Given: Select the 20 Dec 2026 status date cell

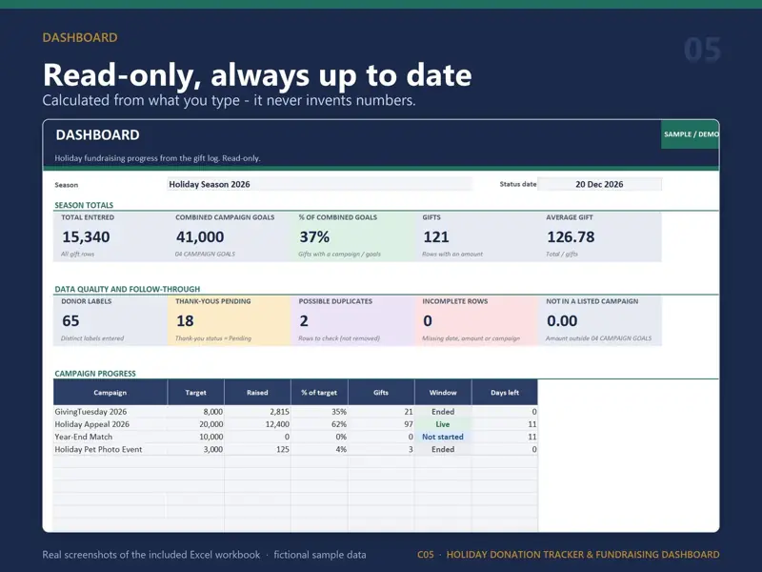Looking at the screenshot, I should 599,184.
